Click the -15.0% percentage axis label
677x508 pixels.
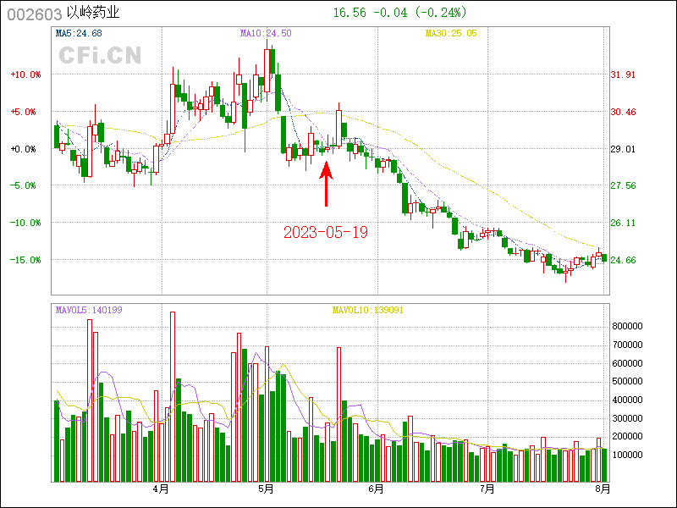pos(25,260)
